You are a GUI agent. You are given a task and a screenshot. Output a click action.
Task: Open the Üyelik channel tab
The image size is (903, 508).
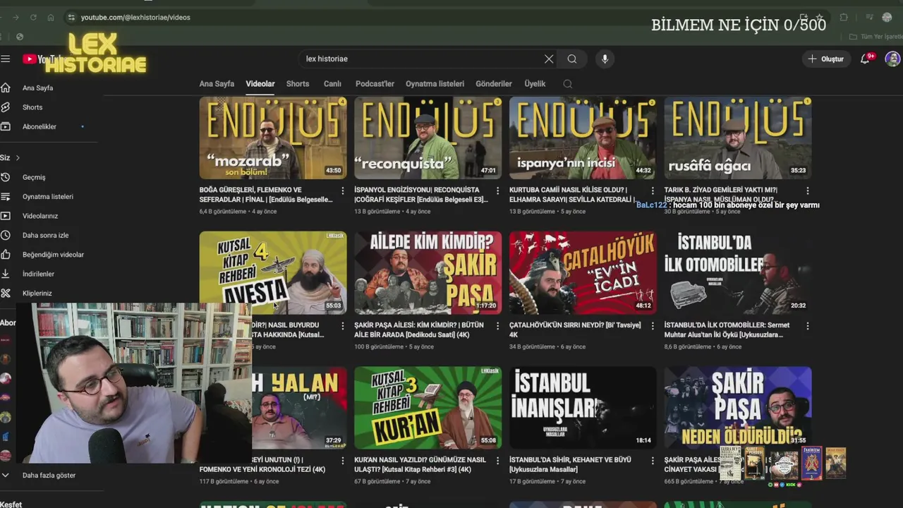tap(535, 84)
